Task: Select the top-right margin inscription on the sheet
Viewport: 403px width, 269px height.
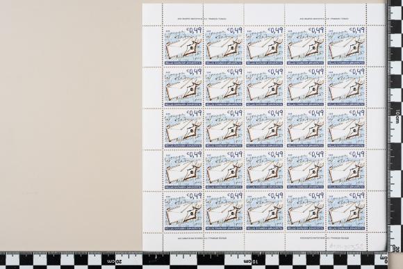Action: (324, 19)
